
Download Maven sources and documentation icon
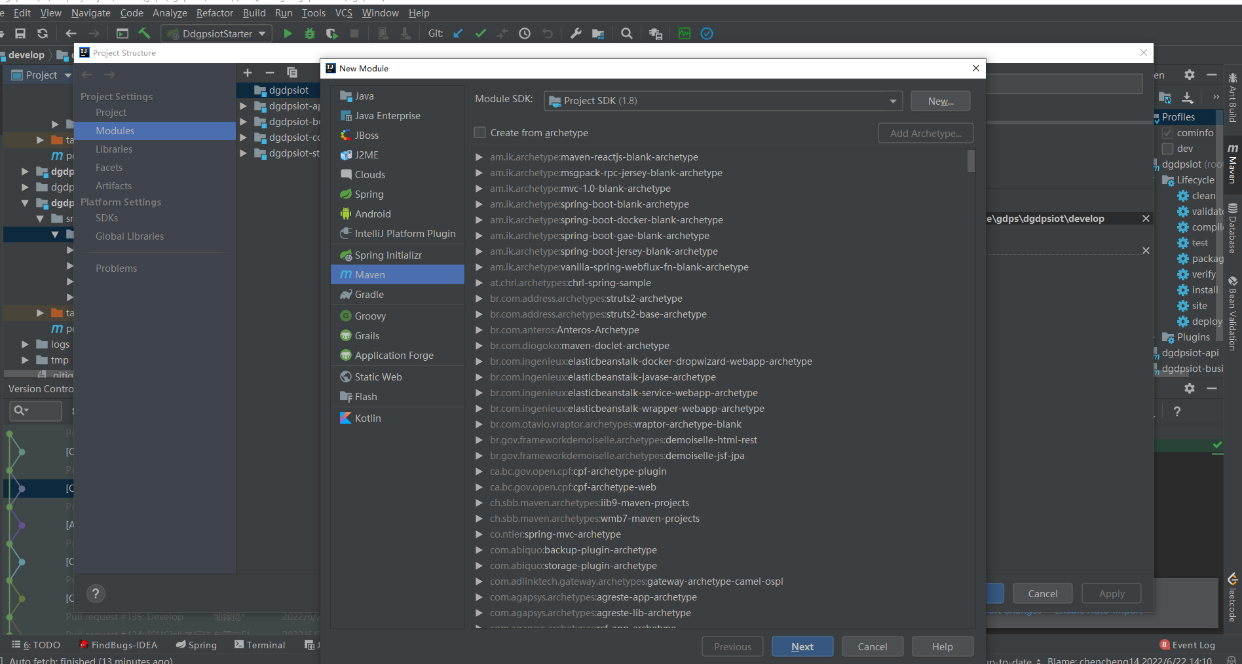1188,98
